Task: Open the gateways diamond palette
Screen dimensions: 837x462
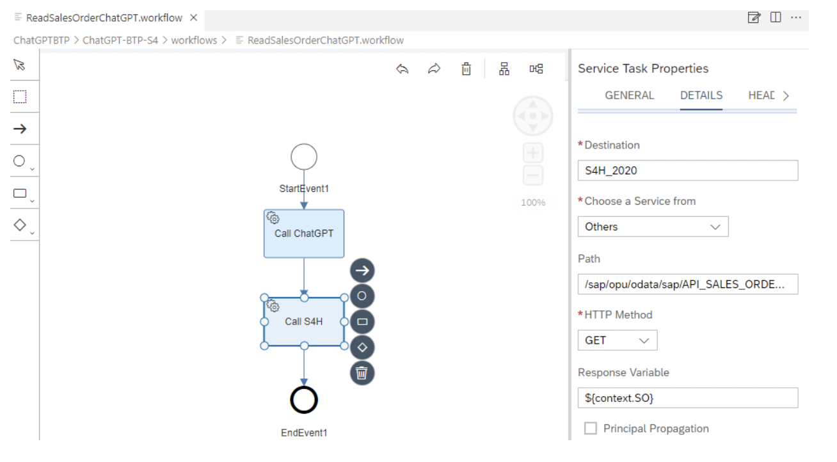Action: (x=22, y=225)
